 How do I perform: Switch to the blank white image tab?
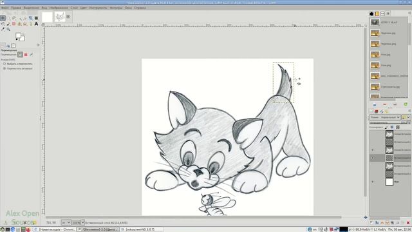(47, 17)
